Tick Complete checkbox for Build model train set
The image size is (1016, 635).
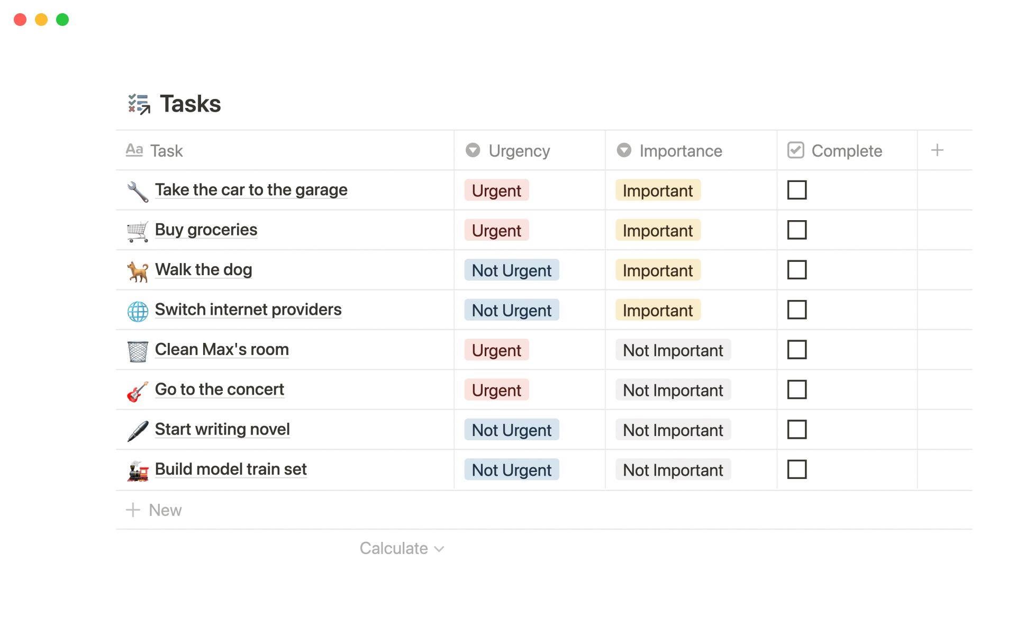tap(796, 469)
